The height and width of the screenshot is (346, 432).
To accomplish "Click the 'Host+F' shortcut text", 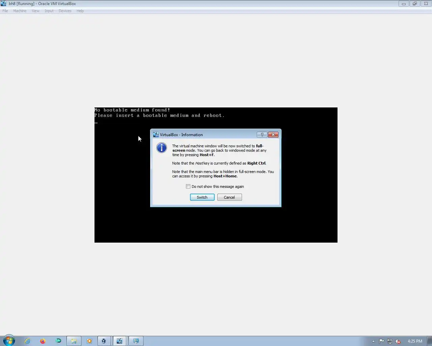I will point(207,155).
